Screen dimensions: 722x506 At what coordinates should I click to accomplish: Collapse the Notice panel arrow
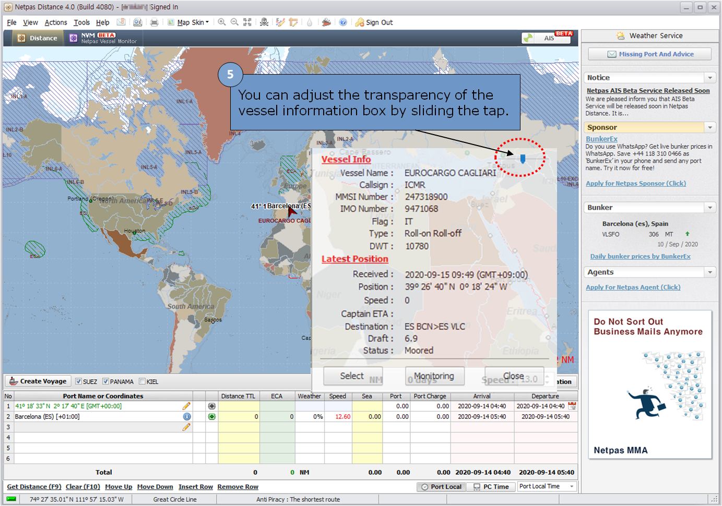[x=710, y=78]
